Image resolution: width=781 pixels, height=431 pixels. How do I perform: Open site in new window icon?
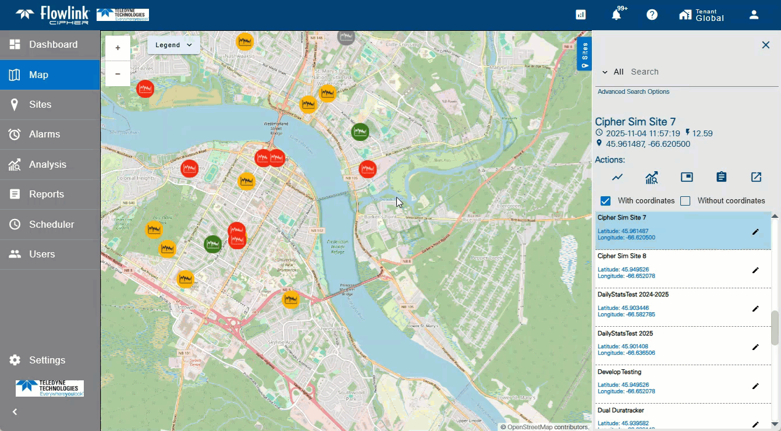coord(756,177)
